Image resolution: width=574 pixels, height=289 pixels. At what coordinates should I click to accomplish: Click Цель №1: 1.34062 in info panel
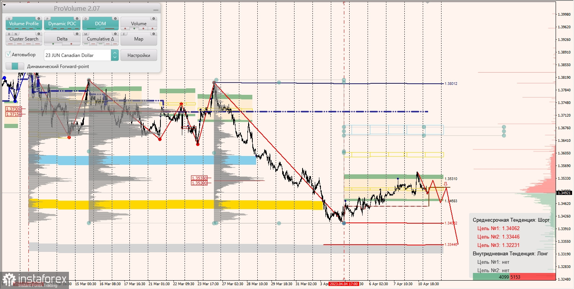(498, 228)
